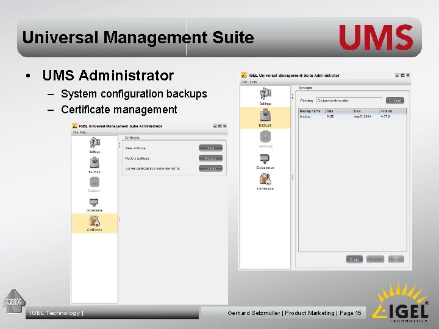The height and width of the screenshot is (329, 439).
Task: Sort by the Date column header
Action: (365, 111)
